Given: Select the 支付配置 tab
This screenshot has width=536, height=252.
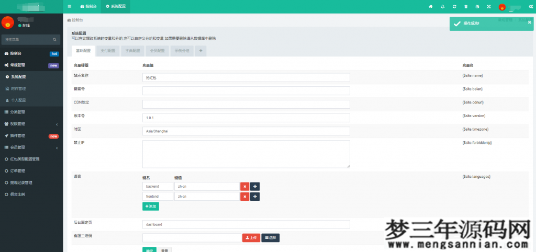Looking at the screenshot, I should (x=108, y=51).
